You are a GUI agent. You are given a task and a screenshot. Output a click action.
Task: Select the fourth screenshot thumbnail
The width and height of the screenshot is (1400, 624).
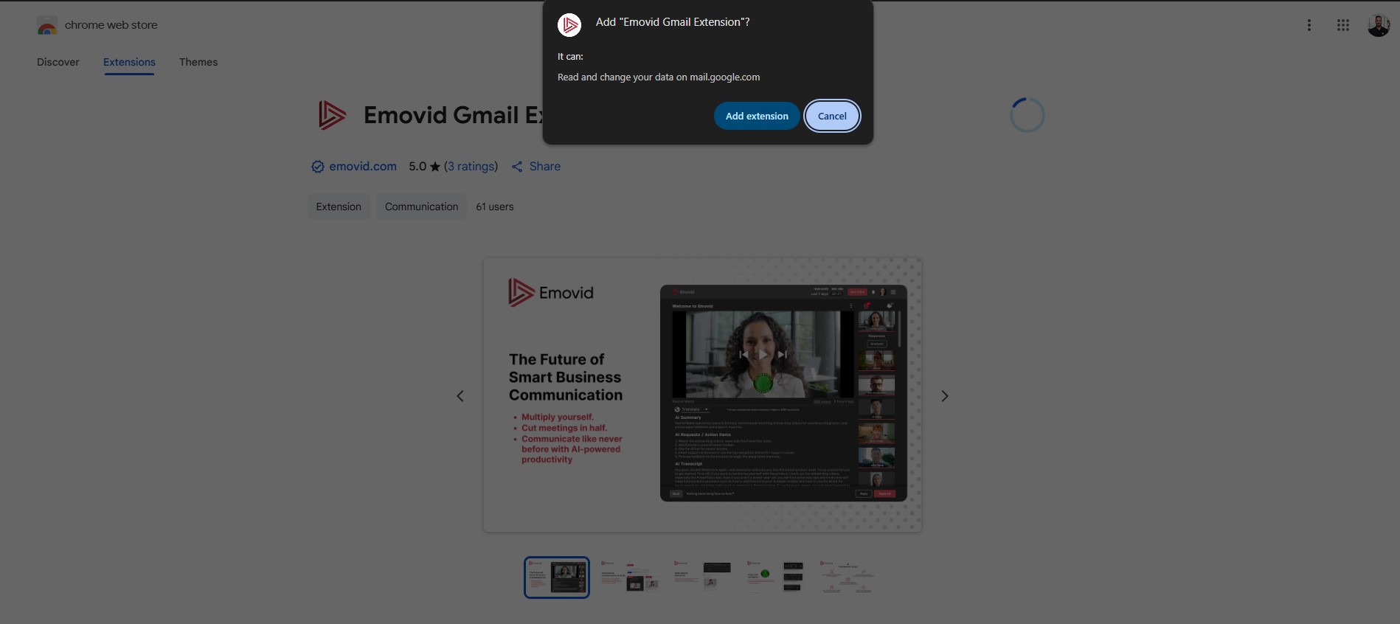coord(774,578)
